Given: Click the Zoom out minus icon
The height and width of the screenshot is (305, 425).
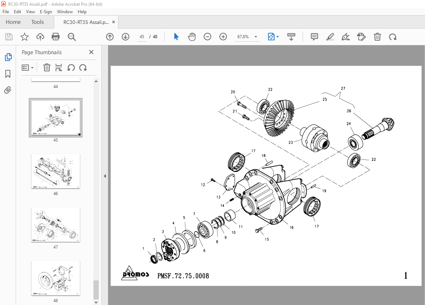Looking at the screenshot, I should coord(208,37).
